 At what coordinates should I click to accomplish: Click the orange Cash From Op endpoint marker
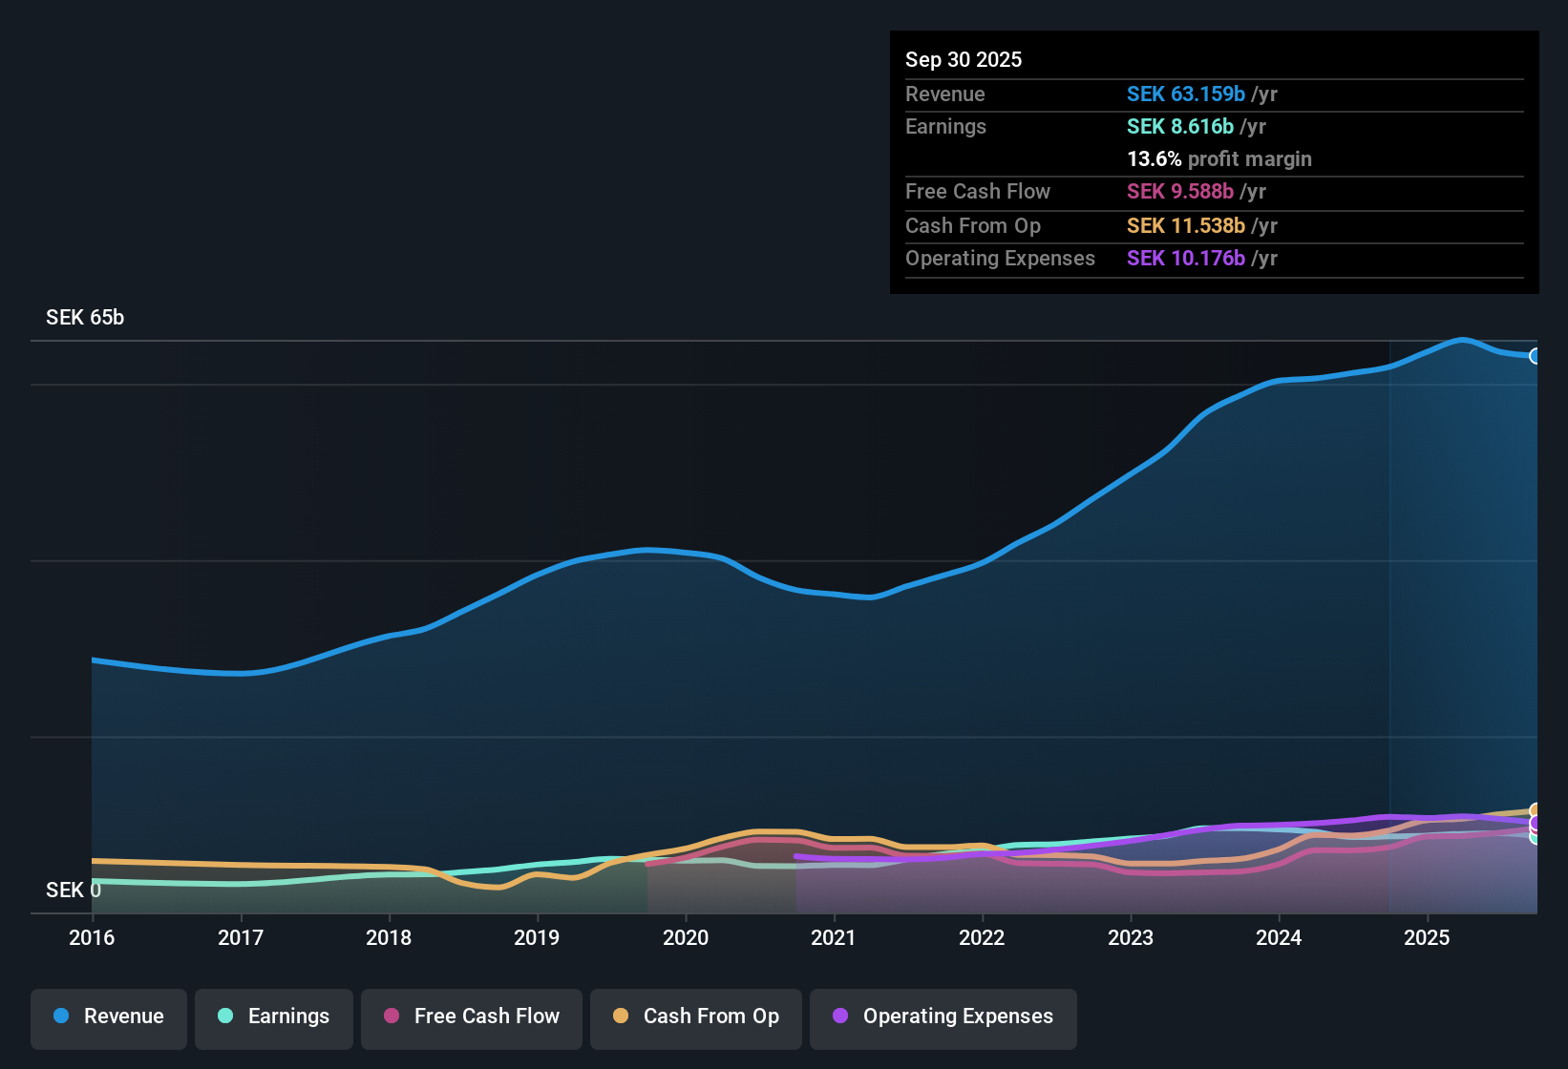point(1536,807)
